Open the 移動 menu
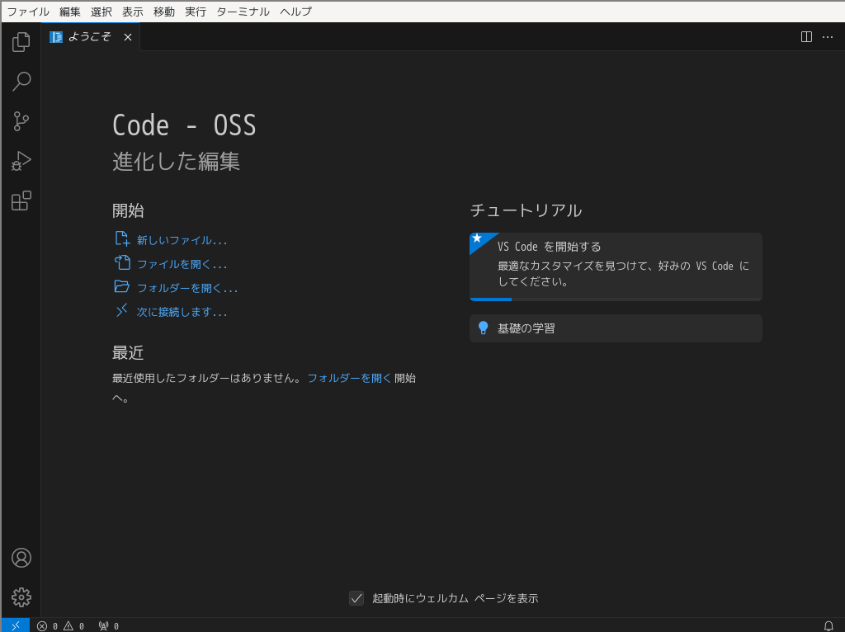Screen dimensions: 845x632 point(164,12)
